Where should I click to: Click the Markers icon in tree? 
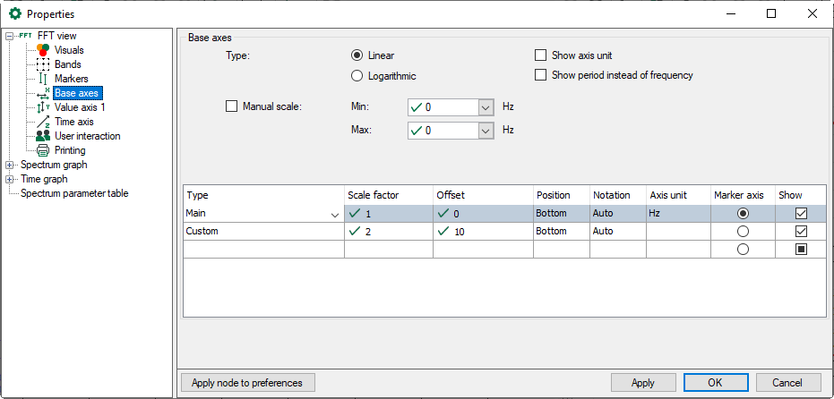coord(42,79)
